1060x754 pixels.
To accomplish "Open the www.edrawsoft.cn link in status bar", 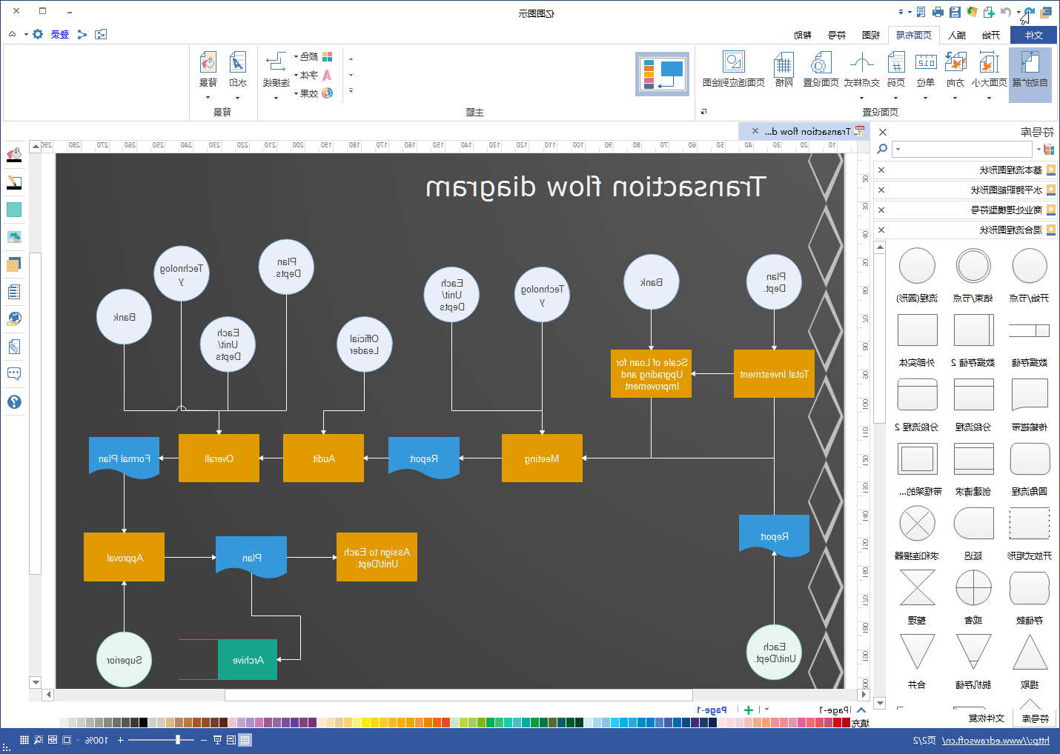I will coord(996,740).
